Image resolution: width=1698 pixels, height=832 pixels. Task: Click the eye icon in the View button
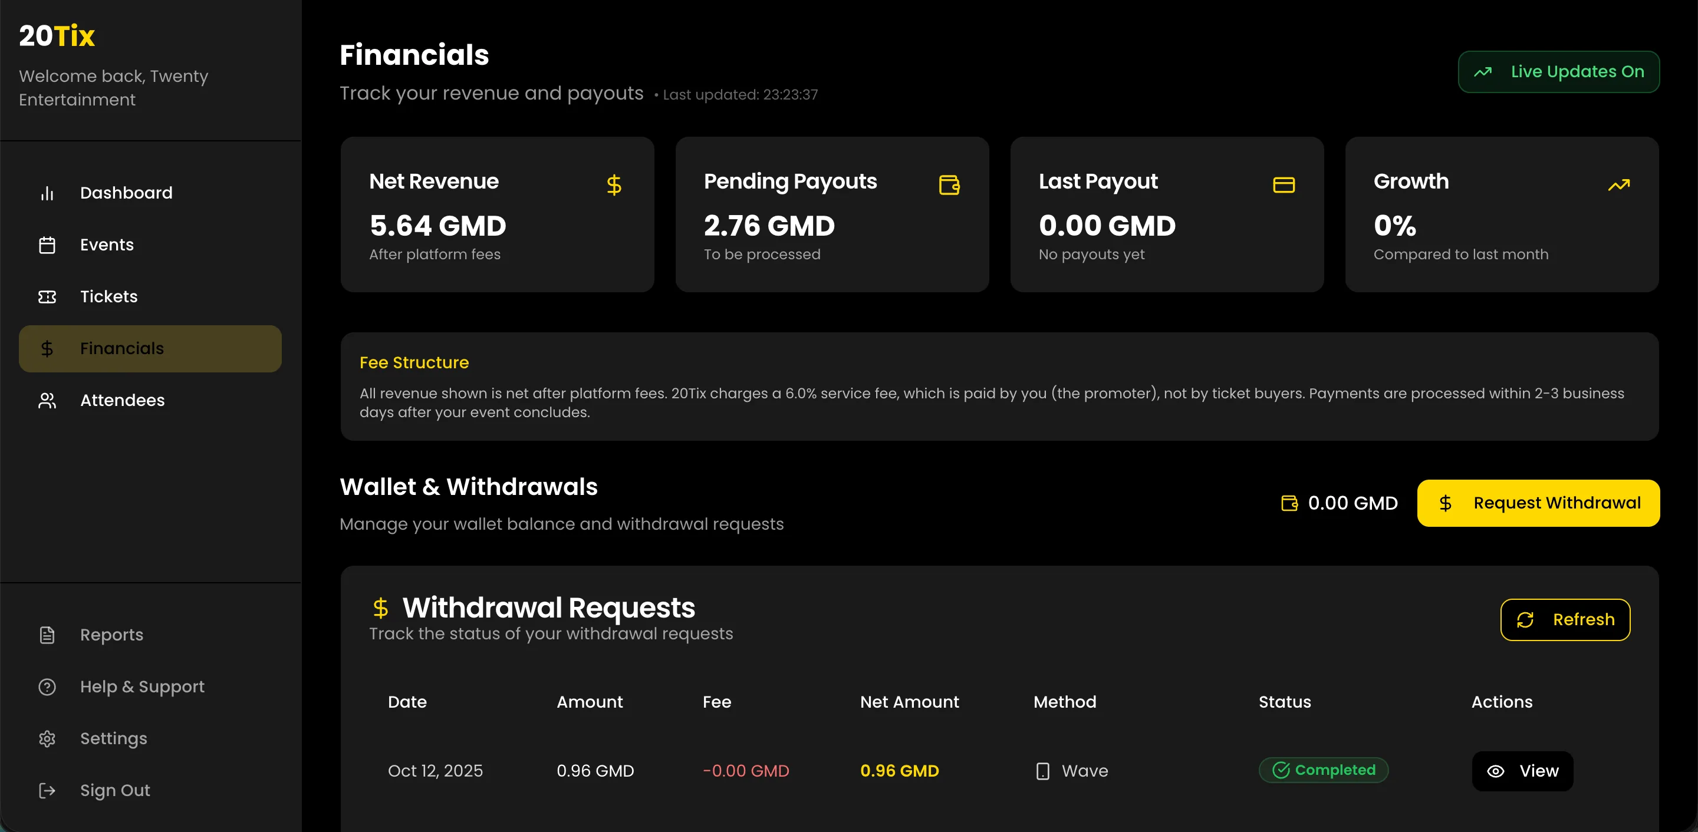[1495, 771]
